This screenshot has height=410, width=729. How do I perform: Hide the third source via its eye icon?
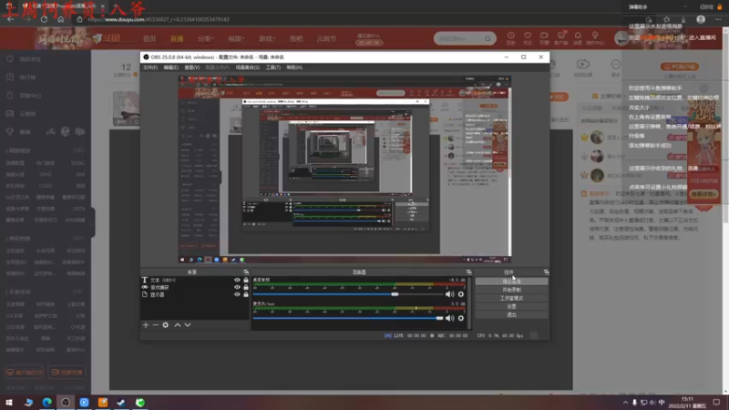pyautogui.click(x=237, y=294)
